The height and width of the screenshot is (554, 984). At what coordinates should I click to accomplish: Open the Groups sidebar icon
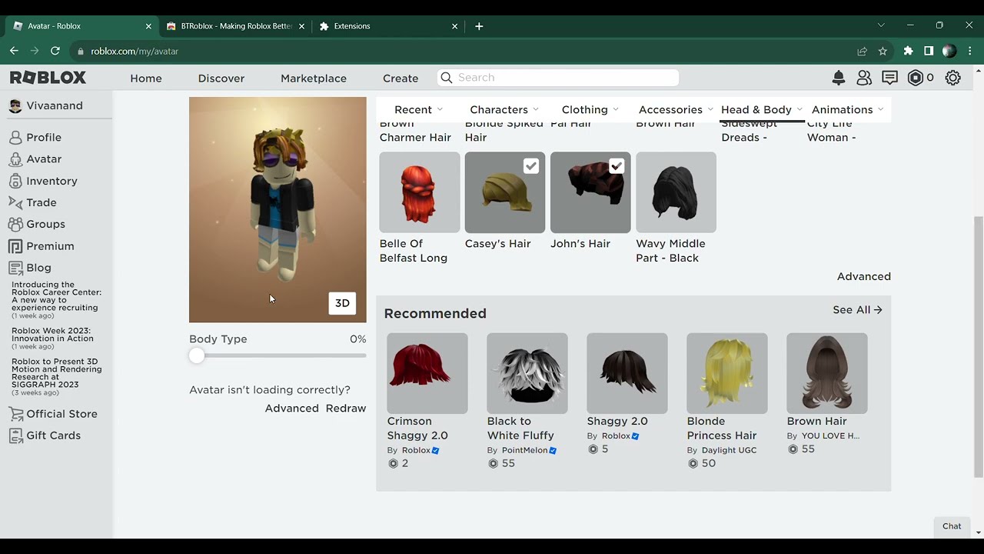pyautogui.click(x=15, y=224)
